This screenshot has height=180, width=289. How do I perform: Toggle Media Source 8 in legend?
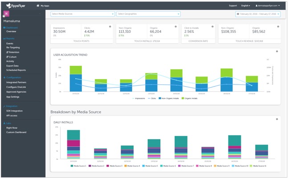[x=204, y=166]
